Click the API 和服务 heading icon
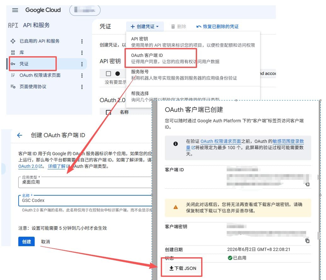 coord(13,25)
